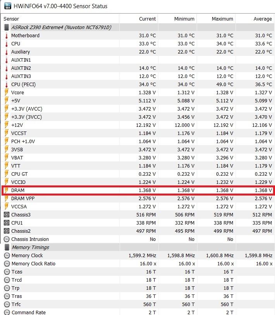Click the Minimum column header
275x315 pixels.
[184, 19]
